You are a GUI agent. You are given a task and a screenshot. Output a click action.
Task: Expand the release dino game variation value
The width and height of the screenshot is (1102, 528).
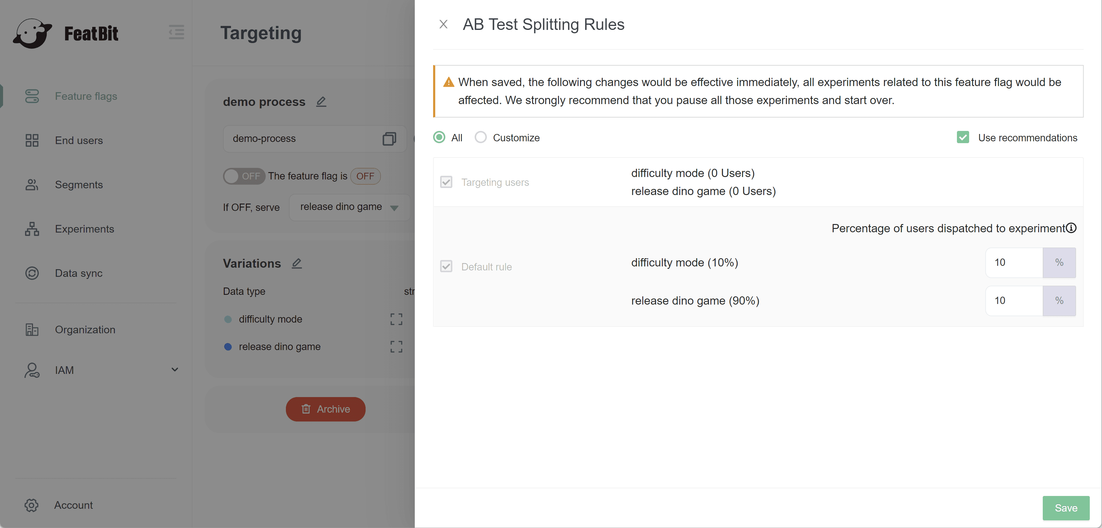396,346
